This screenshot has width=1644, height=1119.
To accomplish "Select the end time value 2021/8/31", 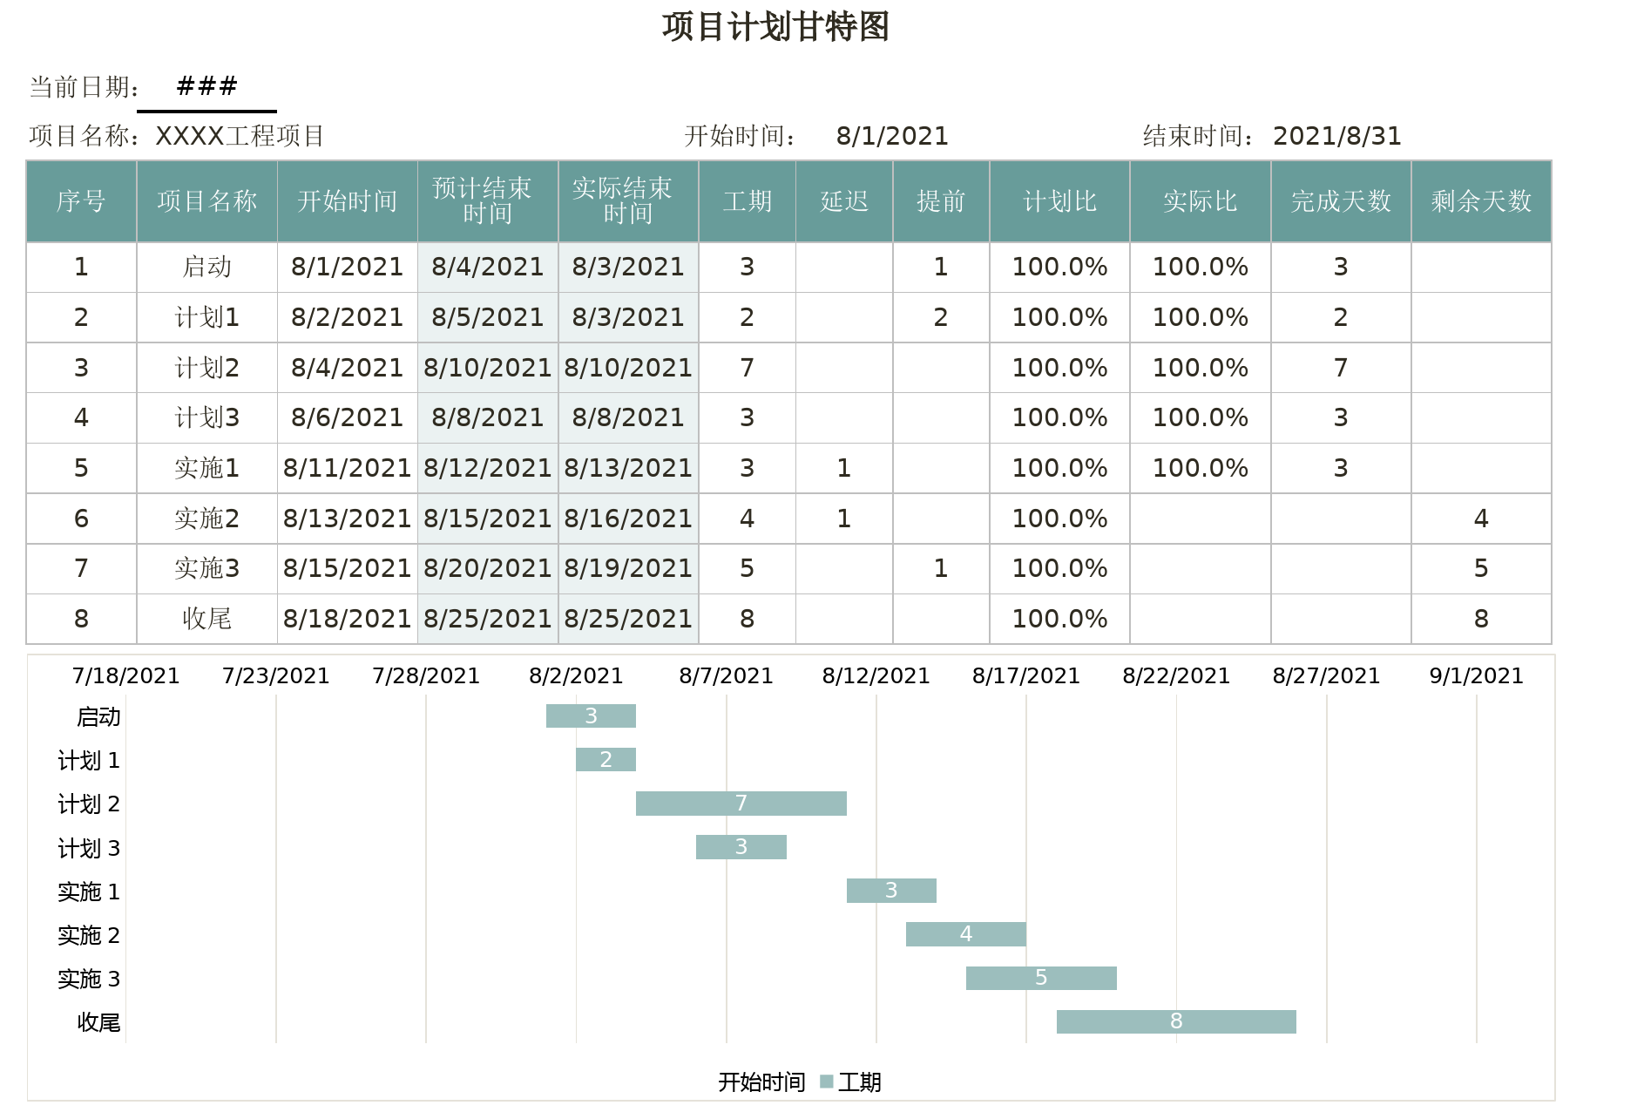I will click(x=1337, y=136).
